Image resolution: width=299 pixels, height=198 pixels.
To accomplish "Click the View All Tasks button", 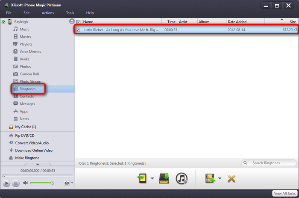I will click(284, 193).
